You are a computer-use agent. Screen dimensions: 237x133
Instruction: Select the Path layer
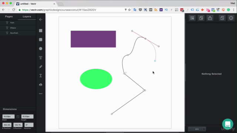click(x=18, y=23)
